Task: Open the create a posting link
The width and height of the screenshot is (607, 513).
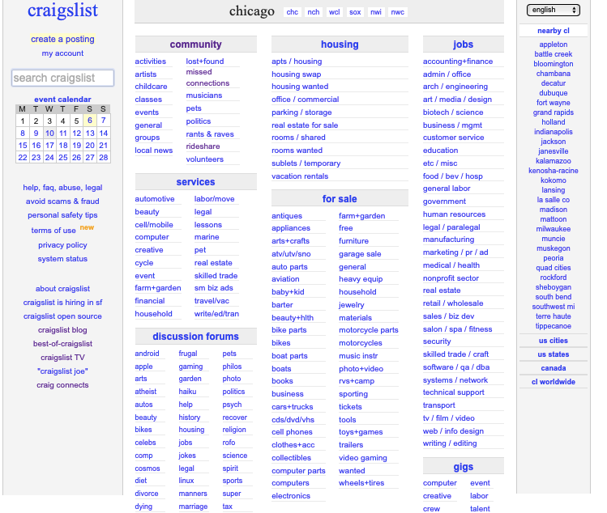Action: point(62,39)
